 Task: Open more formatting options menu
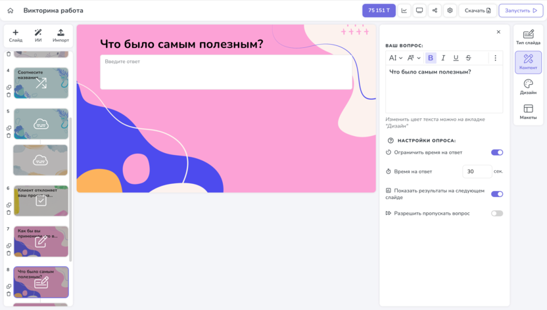click(x=495, y=58)
